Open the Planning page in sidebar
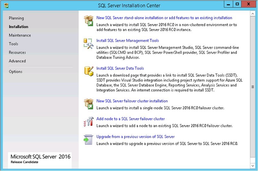 click(16, 18)
